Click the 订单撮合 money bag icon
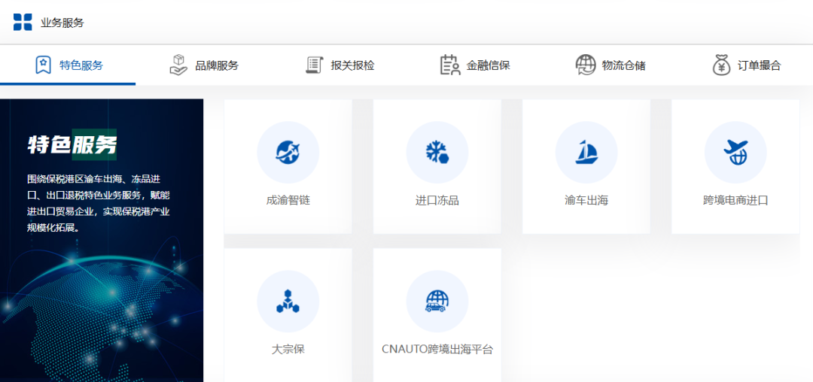813x382 pixels. point(721,65)
